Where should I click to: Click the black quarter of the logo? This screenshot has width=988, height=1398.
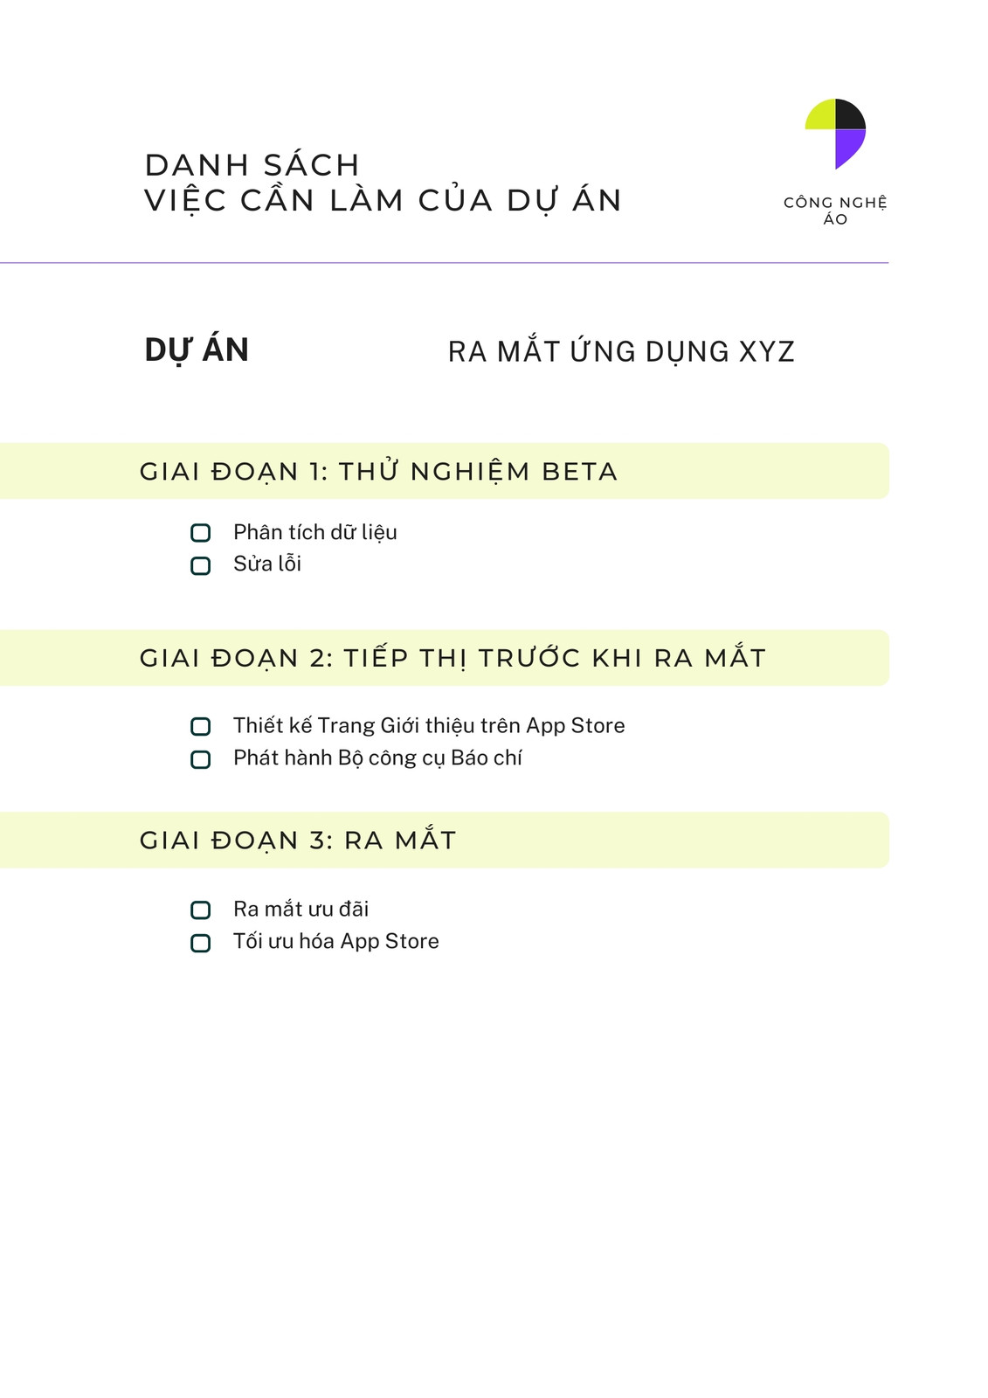coord(850,115)
